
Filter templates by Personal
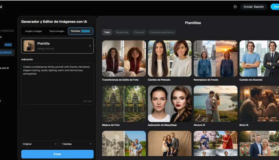tap(139, 32)
